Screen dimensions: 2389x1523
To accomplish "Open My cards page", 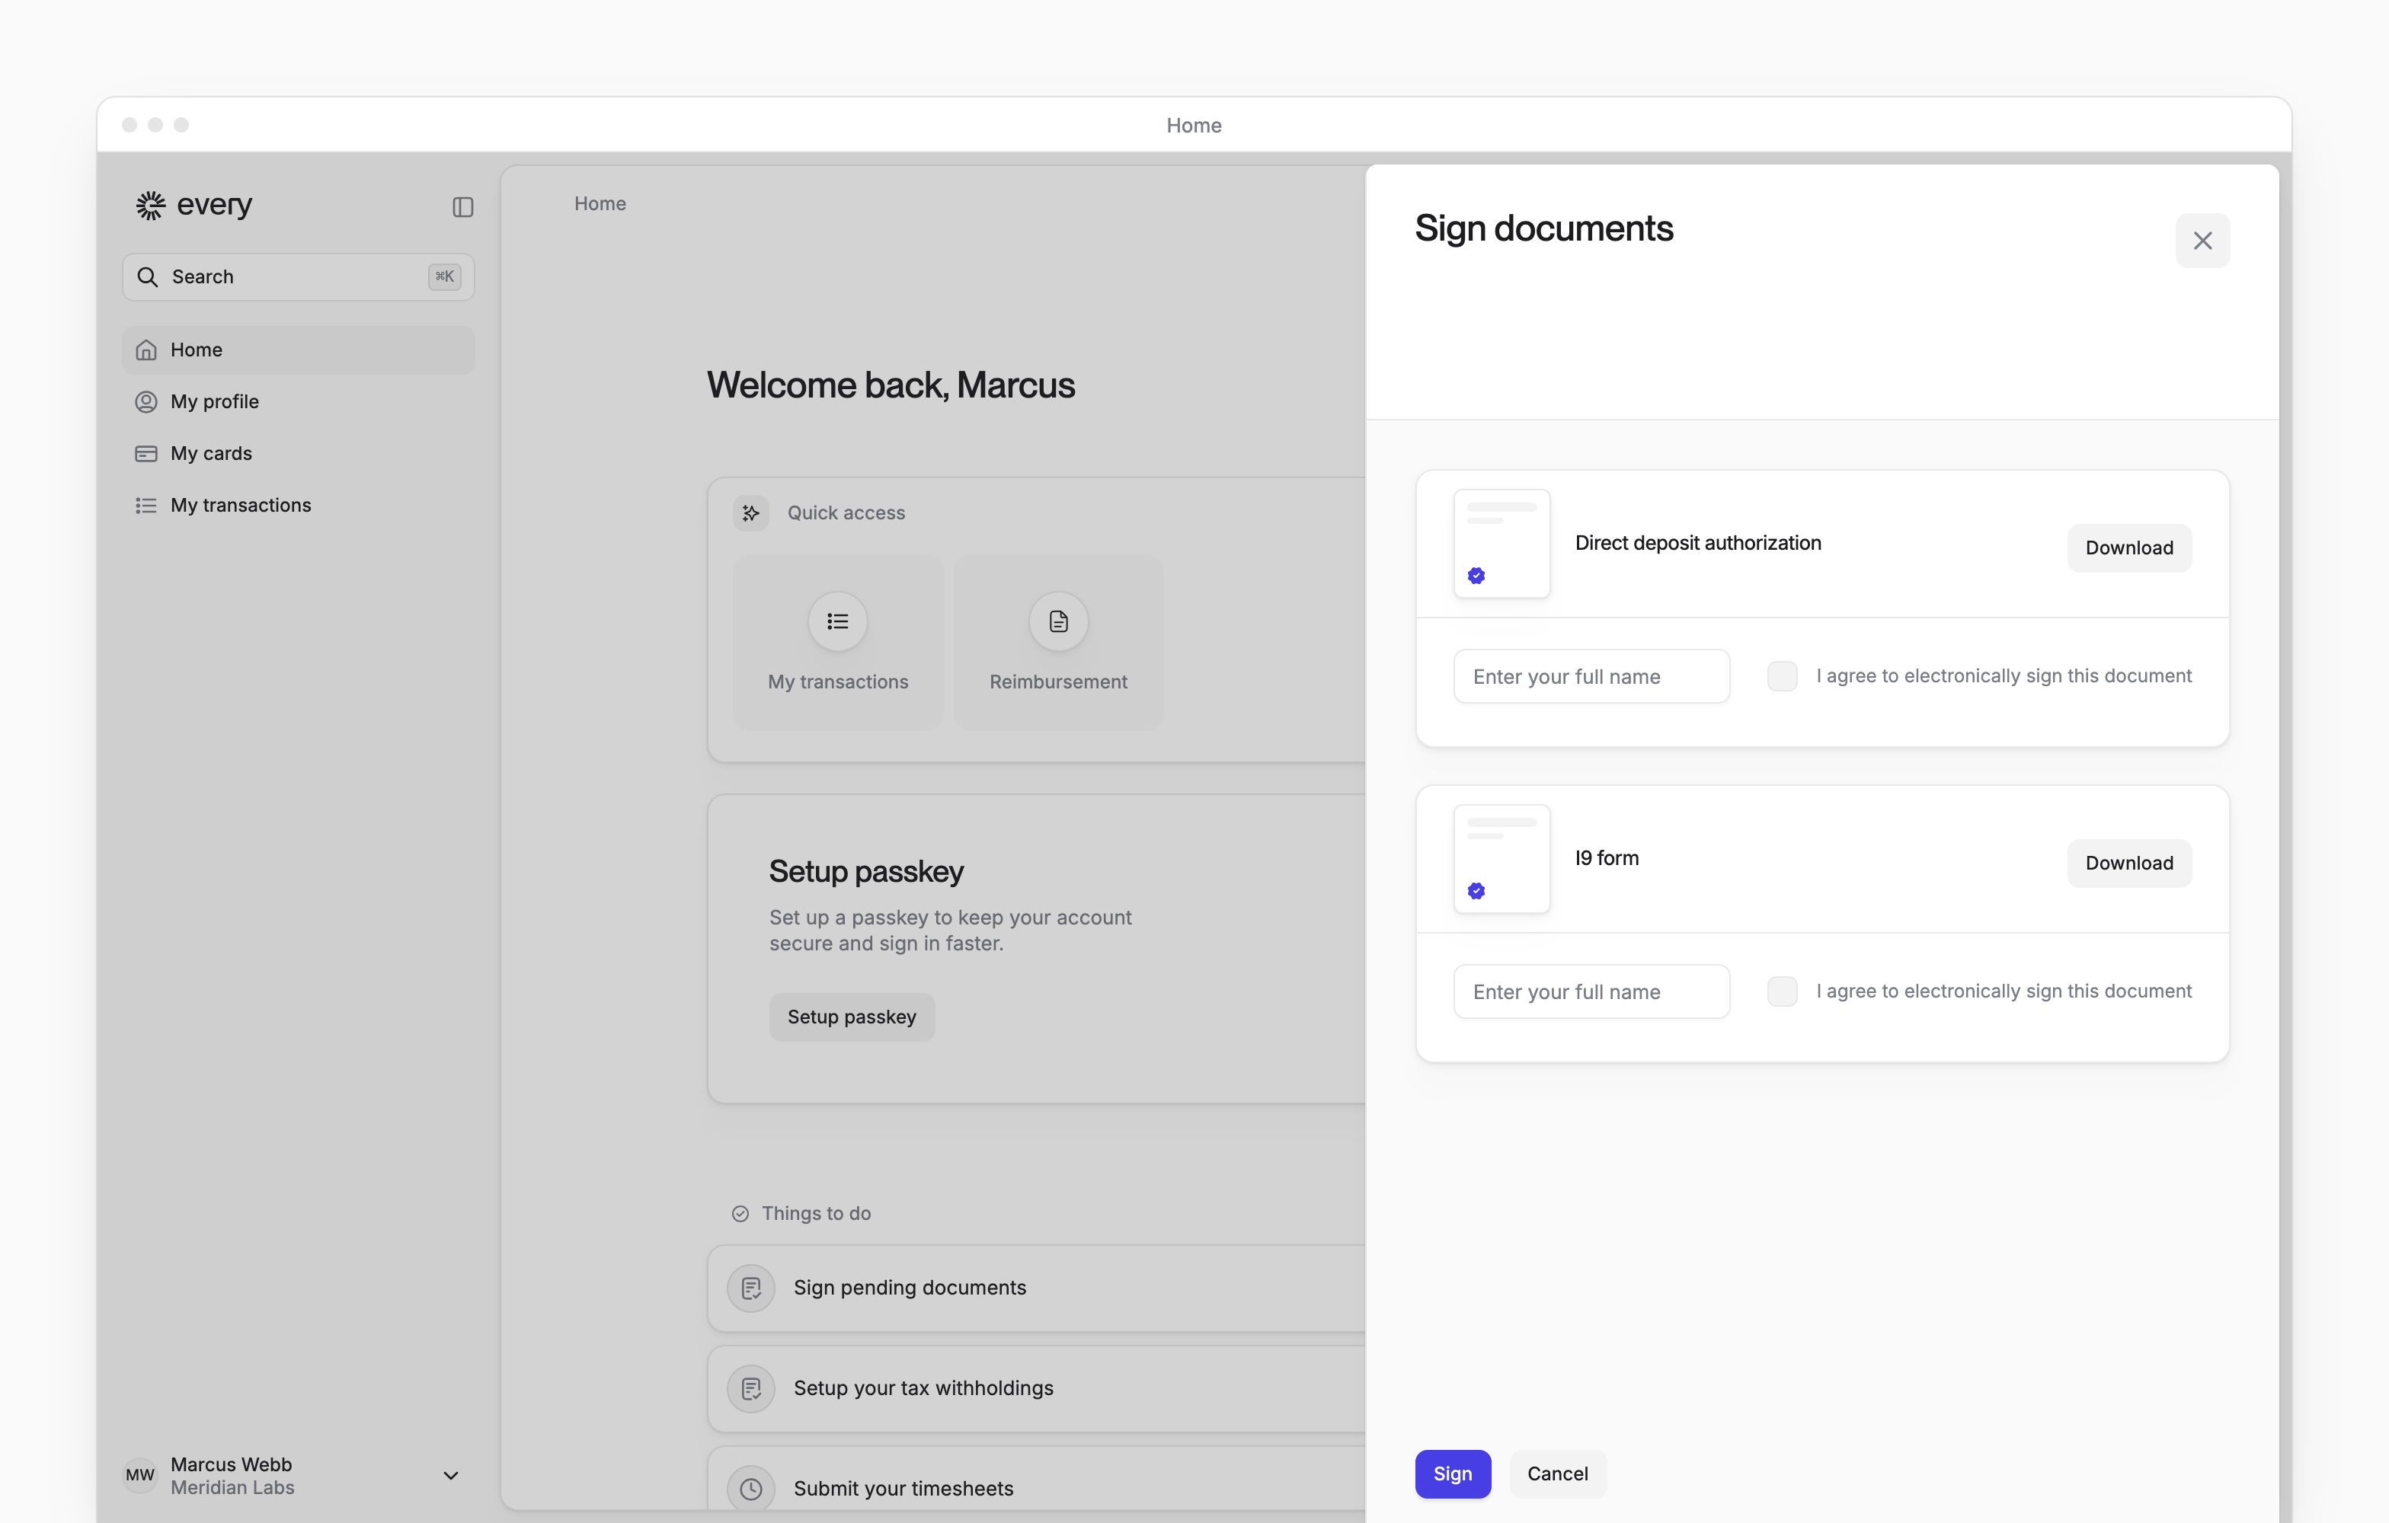I will 298,453.
